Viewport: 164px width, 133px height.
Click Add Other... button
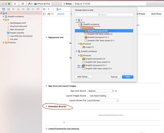pyautogui.click(x=84, y=77)
